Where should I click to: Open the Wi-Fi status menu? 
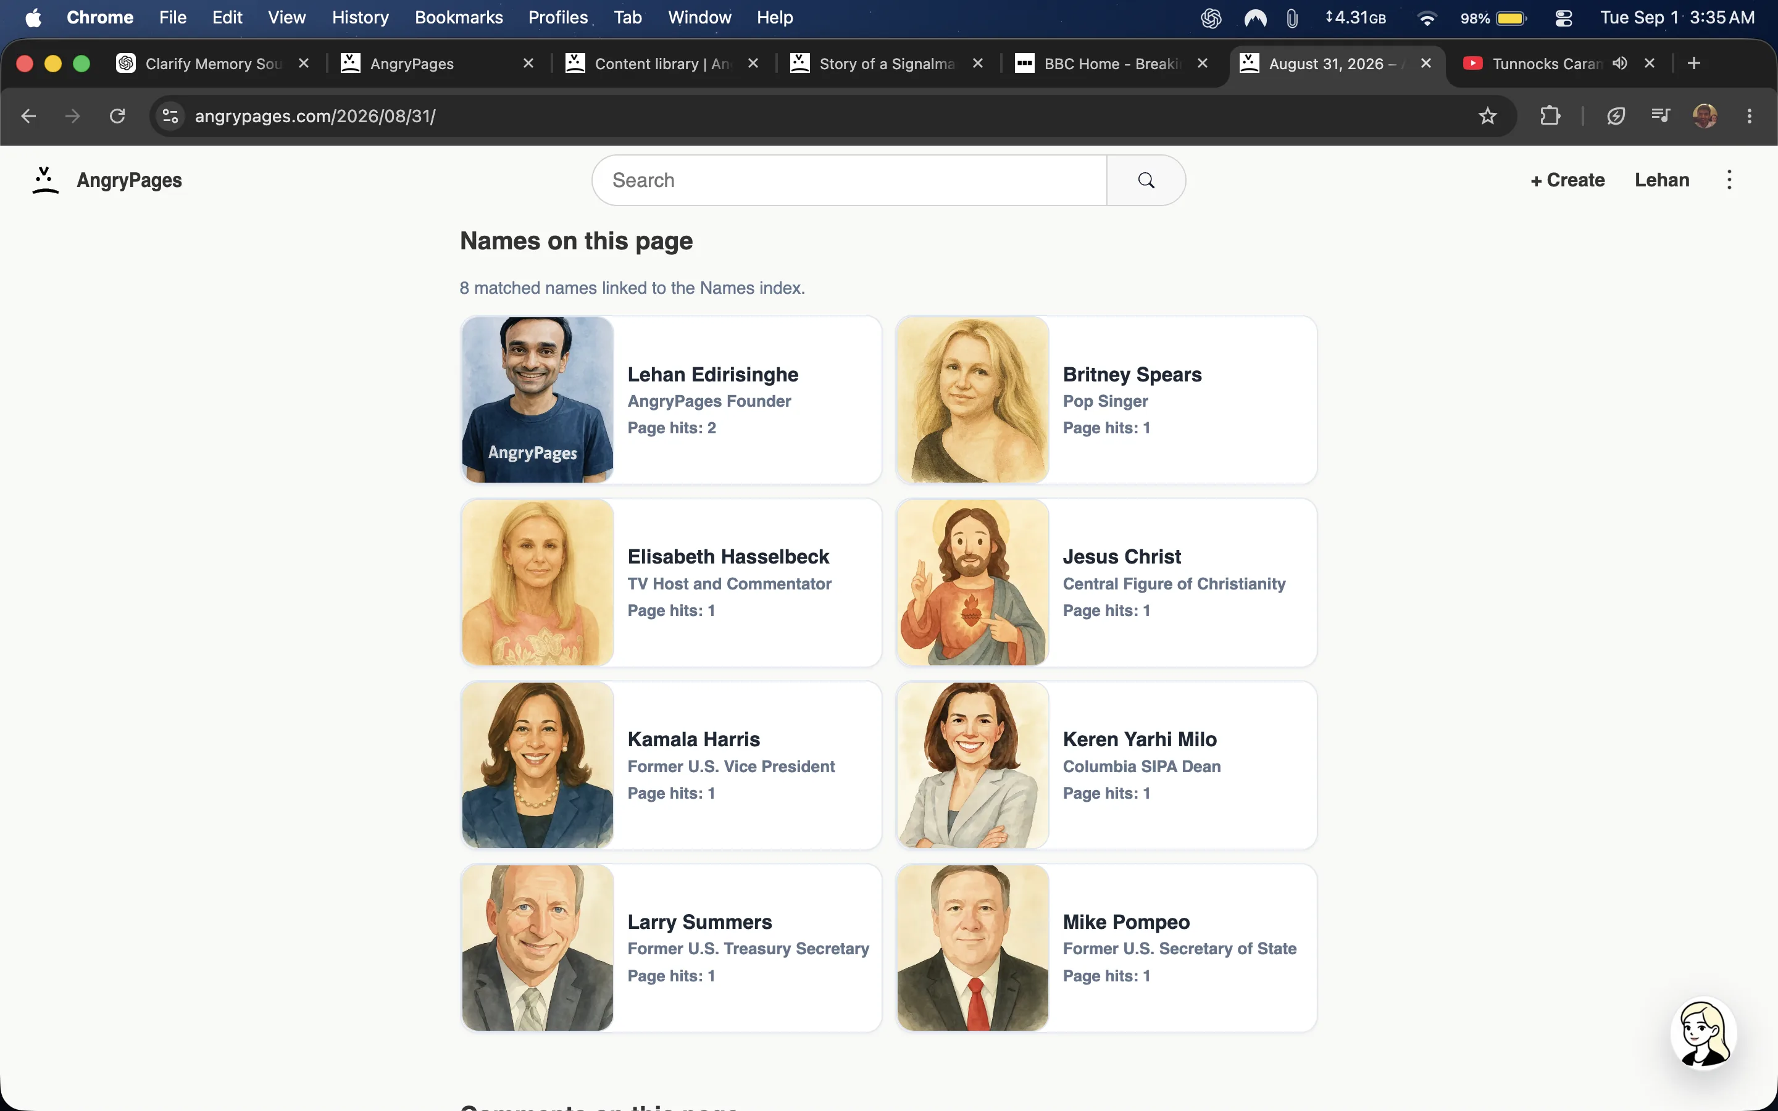click(1426, 18)
